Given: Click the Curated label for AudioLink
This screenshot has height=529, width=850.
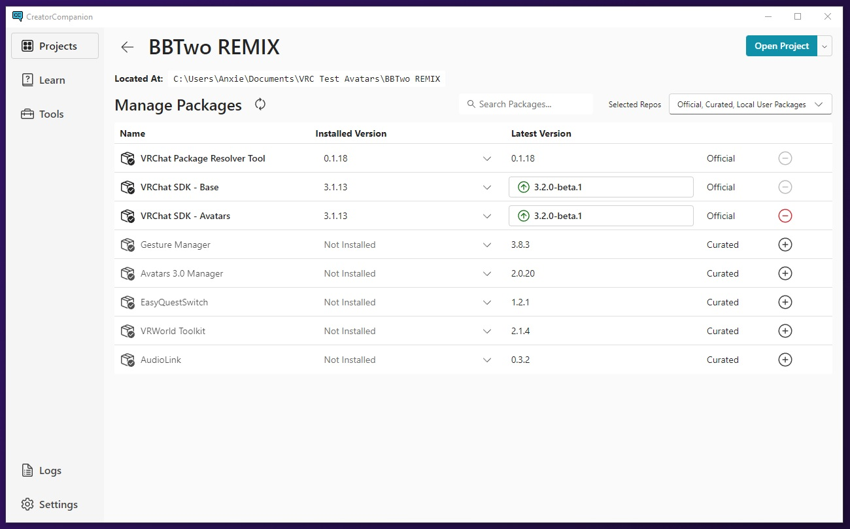Looking at the screenshot, I should pos(722,360).
